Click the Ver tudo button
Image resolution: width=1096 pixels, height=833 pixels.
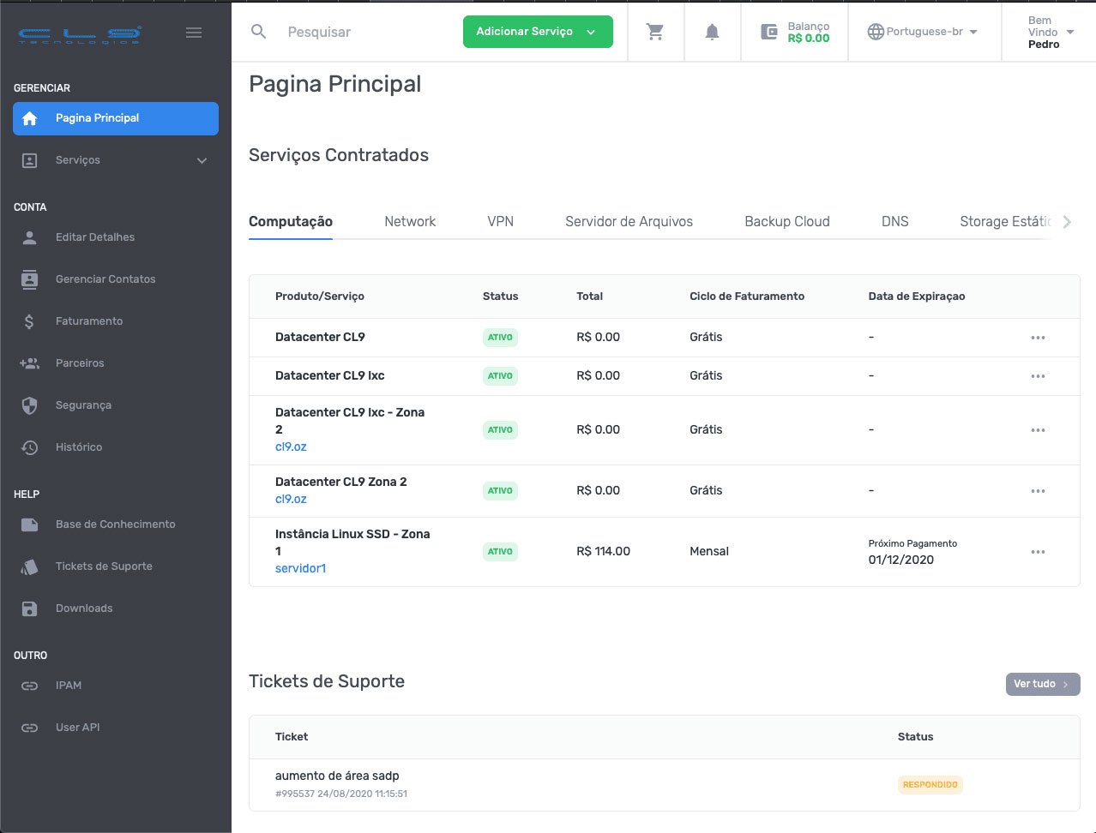point(1042,684)
